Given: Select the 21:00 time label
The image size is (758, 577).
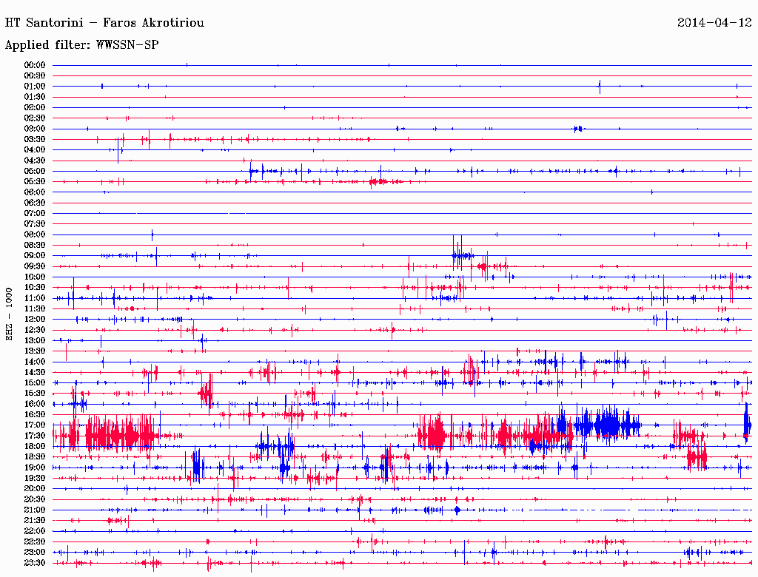Looking at the screenshot, I should [35, 510].
